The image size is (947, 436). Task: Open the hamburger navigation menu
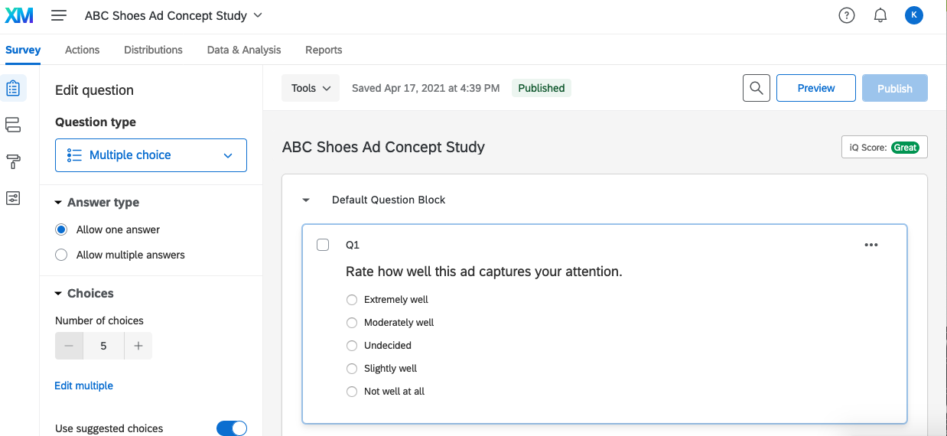tap(59, 15)
